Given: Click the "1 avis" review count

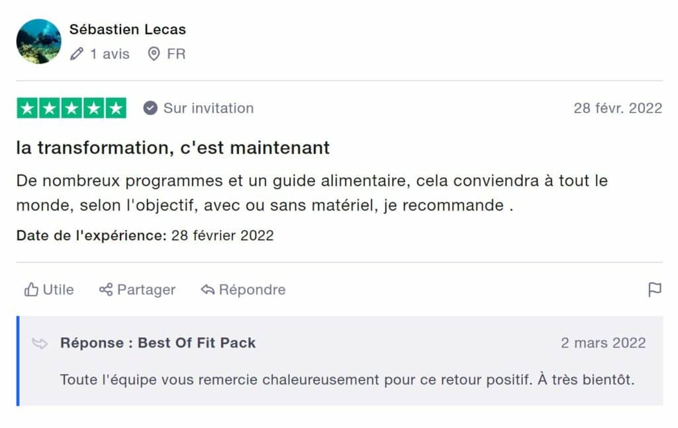Looking at the screenshot, I should pos(110,54).
